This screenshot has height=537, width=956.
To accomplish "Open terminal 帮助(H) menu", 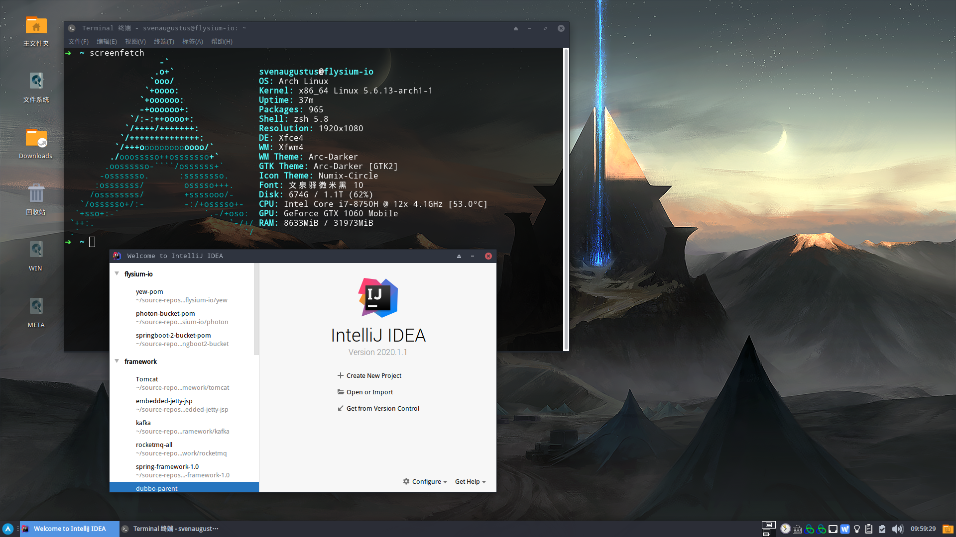I will pos(222,42).
